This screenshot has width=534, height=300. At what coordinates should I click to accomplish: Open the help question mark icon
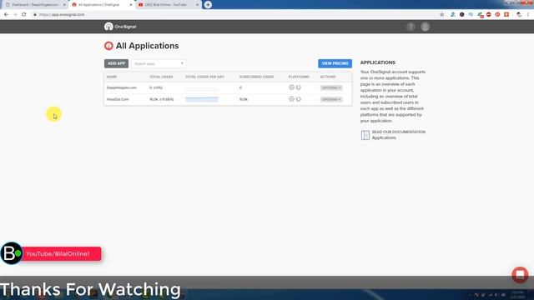point(411,27)
